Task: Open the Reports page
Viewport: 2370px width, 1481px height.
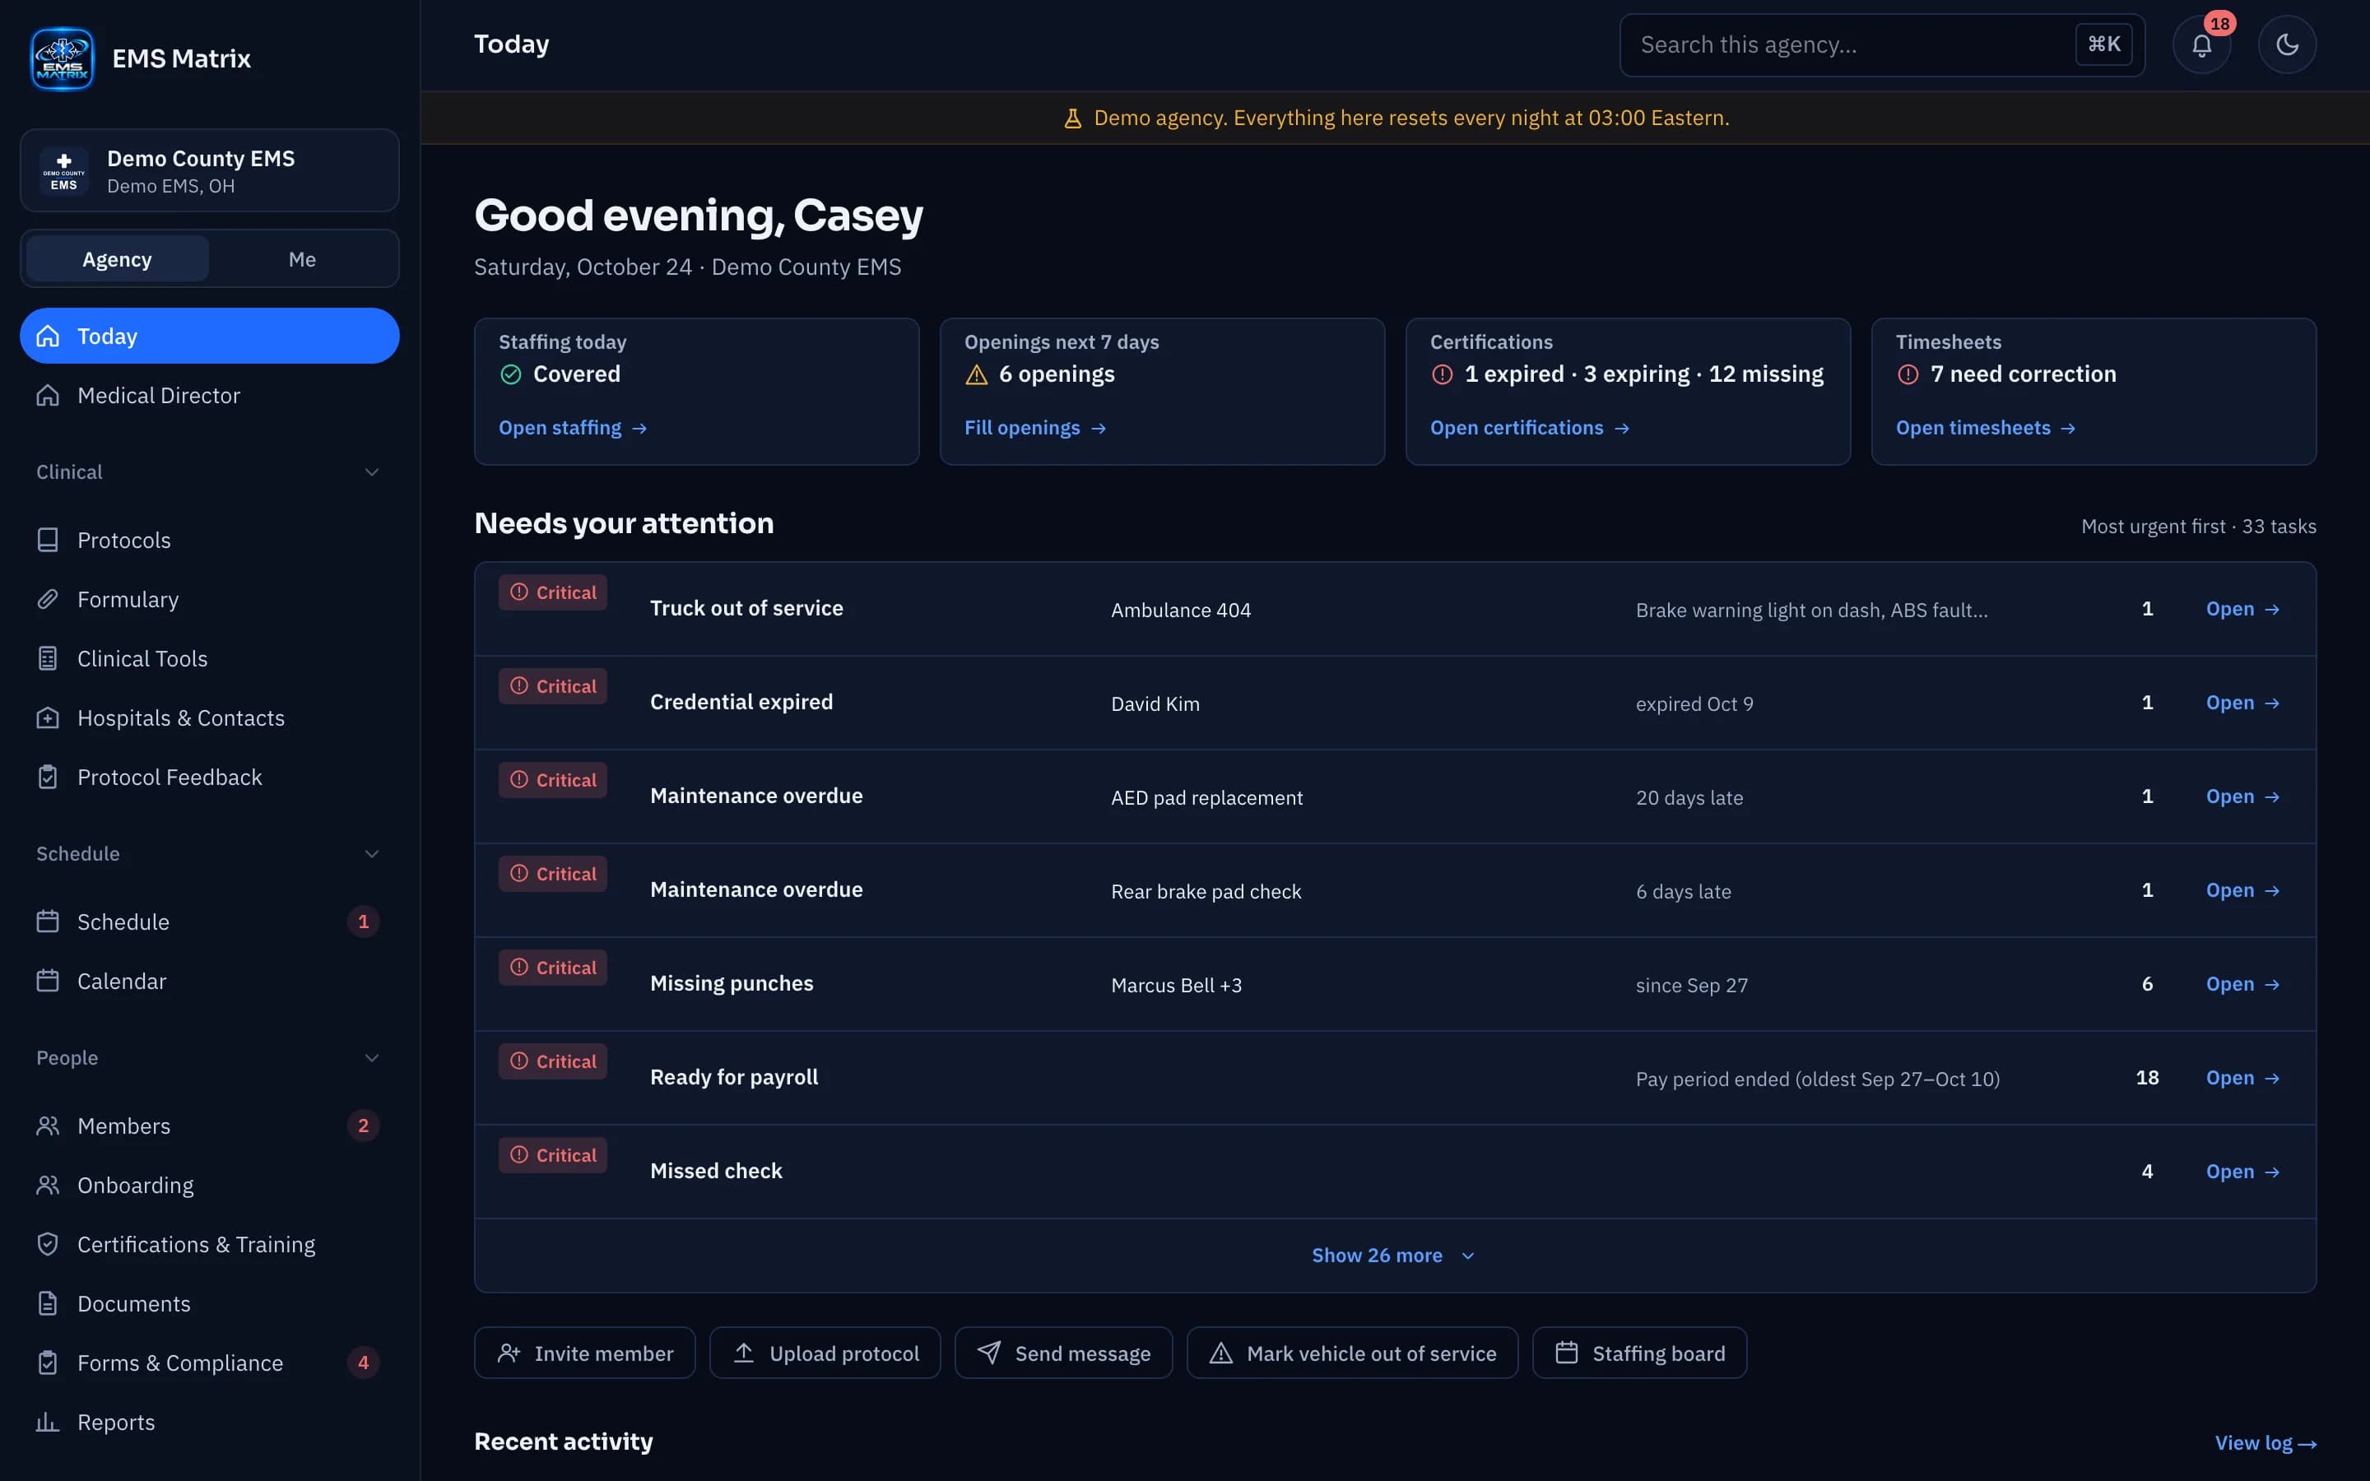Action: (210, 1423)
